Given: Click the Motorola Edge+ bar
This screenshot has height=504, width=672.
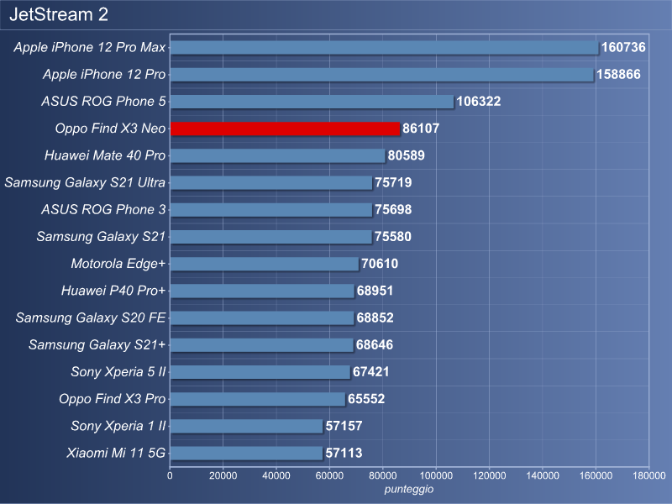Looking at the screenshot, I should pos(265,264).
